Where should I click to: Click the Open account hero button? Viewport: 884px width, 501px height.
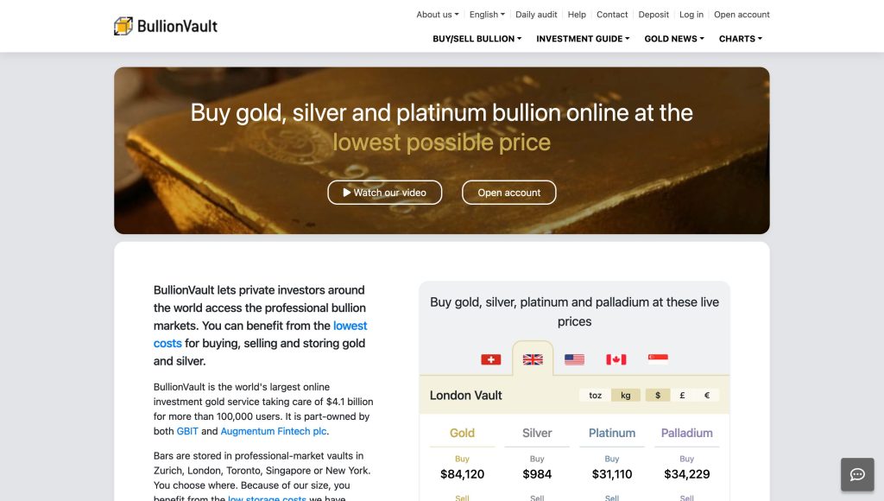[x=509, y=193]
